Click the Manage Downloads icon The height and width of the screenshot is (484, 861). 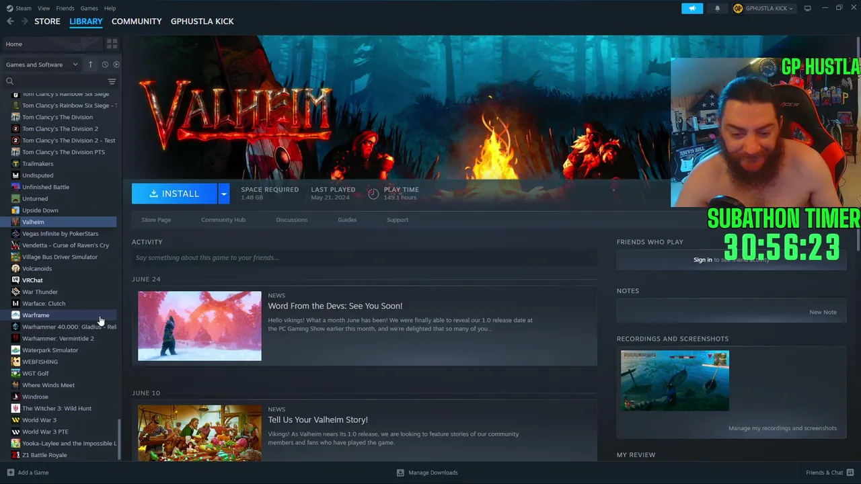400,473
